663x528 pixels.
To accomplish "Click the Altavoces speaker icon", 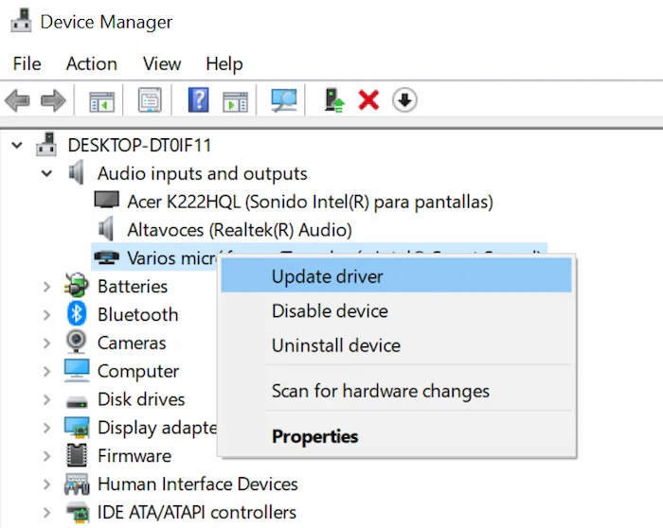I will tap(106, 229).
